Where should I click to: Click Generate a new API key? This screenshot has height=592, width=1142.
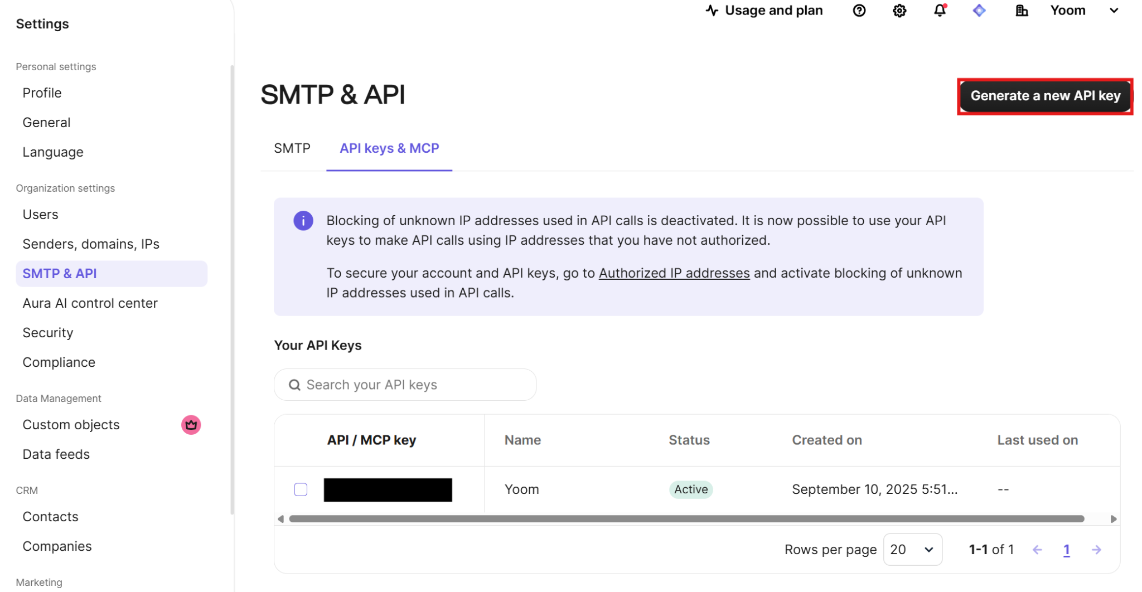pos(1045,96)
